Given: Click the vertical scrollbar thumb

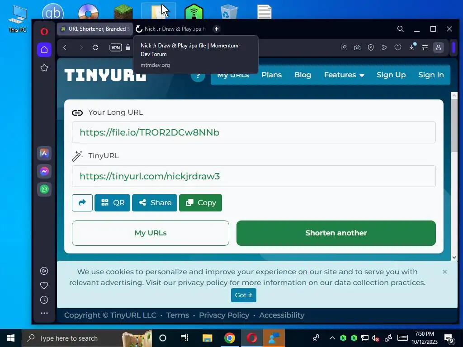Looking at the screenshot, I should pyautogui.click(x=454, y=126).
